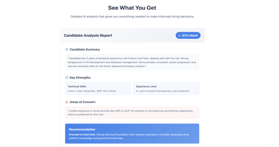Click the Areas of Concern heading text
The height and width of the screenshot is (147, 279).
pyautogui.click(x=82, y=102)
